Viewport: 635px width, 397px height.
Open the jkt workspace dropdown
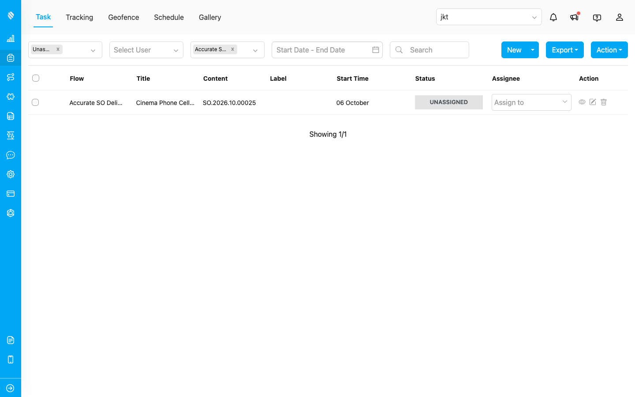pos(489,17)
